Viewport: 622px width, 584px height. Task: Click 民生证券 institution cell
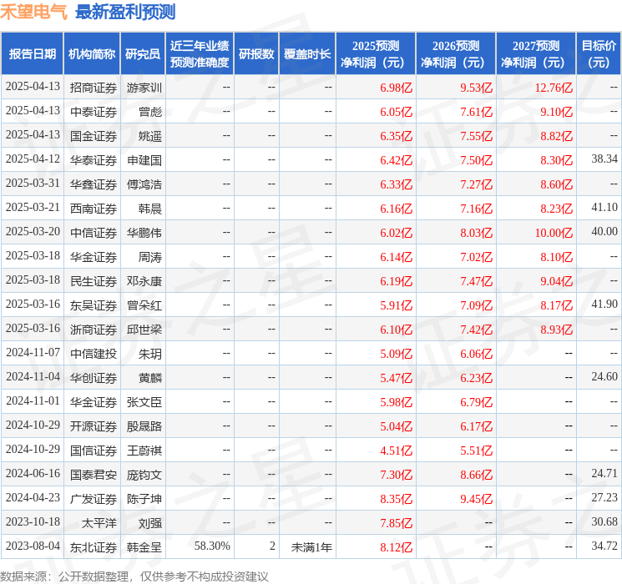94,281
